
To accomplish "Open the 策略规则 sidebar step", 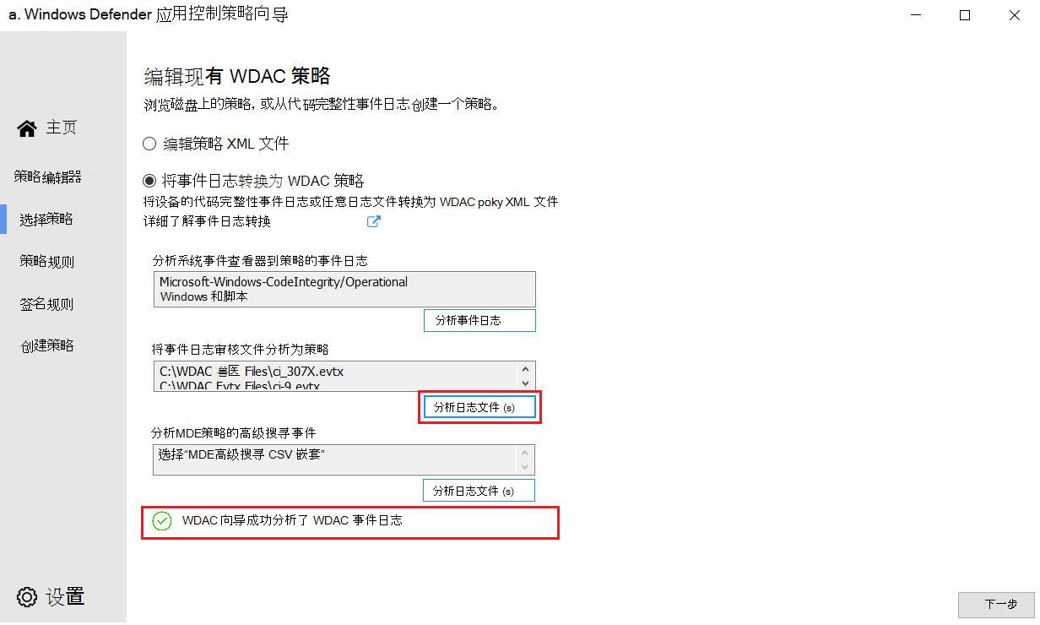I will pos(46,261).
